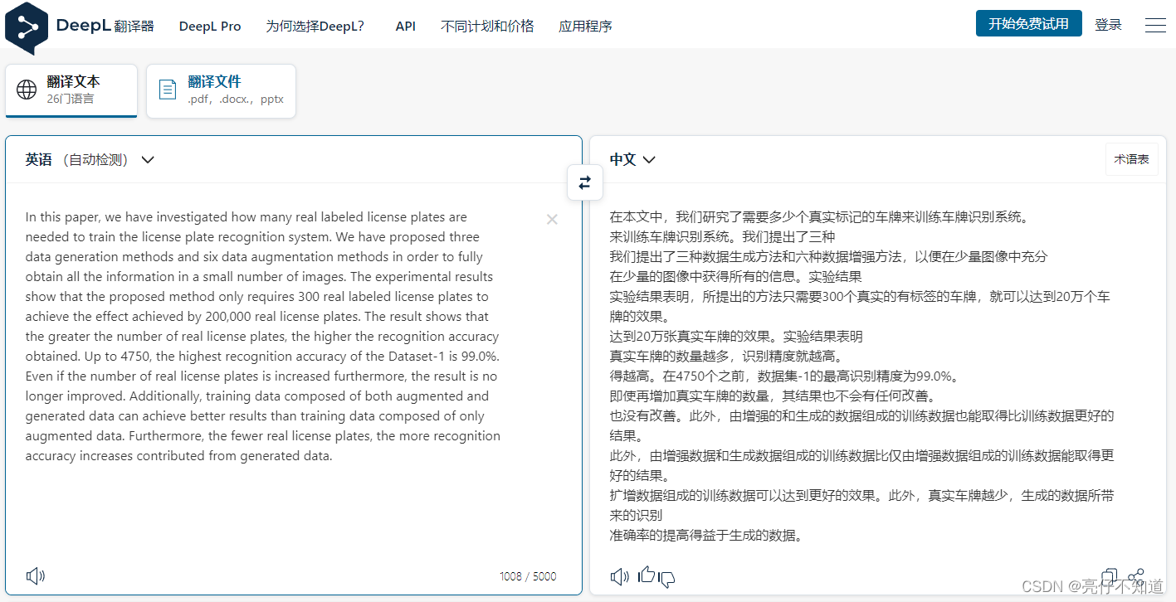1176x602 pixels.
Task: Select the 翻译文本 tab
Action: pyautogui.click(x=71, y=90)
